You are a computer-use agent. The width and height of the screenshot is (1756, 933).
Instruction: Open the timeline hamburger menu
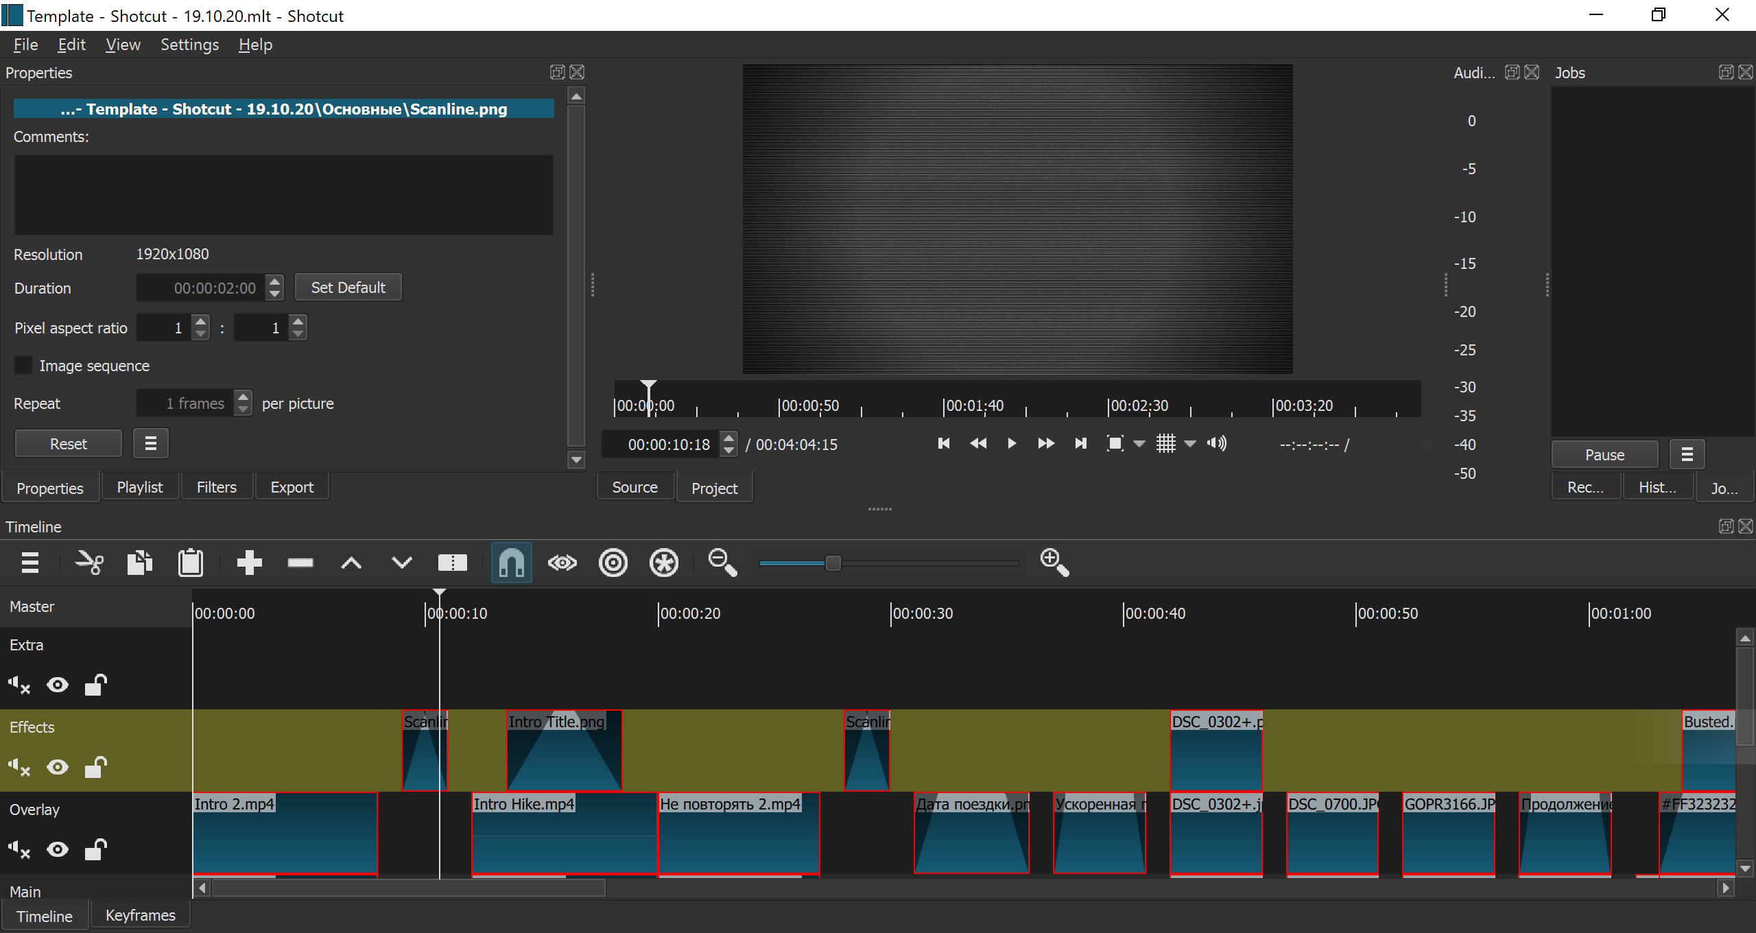tap(30, 563)
